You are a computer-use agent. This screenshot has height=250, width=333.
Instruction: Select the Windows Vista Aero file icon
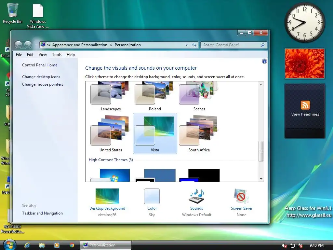click(38, 15)
